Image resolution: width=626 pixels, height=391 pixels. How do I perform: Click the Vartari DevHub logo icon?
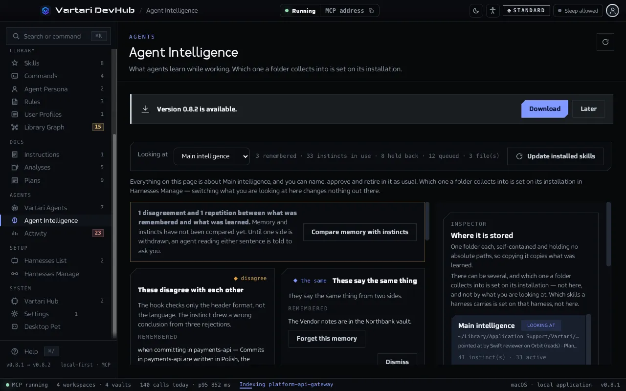(45, 10)
